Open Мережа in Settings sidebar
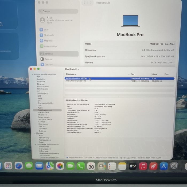Screen dimensions: 187x187 click(46, 41)
